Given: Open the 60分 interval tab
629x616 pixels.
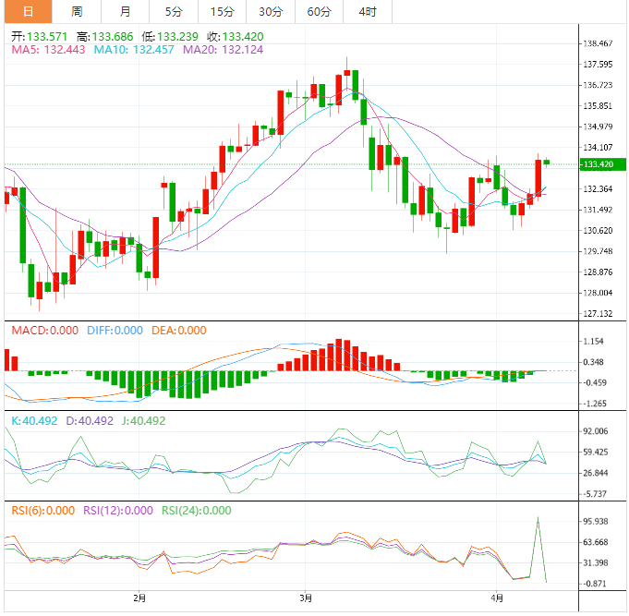Looking at the screenshot, I should [320, 11].
